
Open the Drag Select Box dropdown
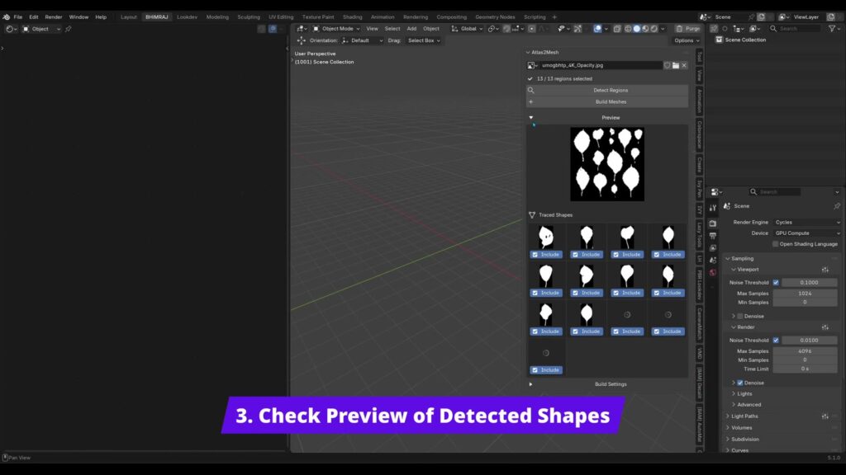424,40
